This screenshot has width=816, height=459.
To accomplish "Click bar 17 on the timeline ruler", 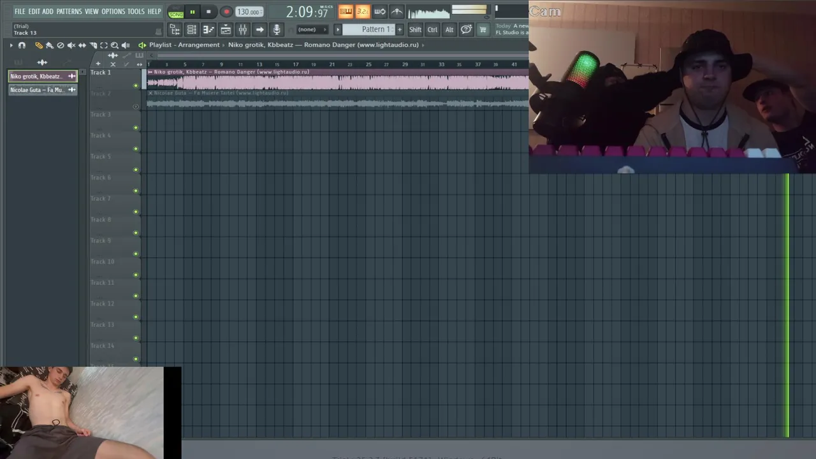I will [295, 64].
